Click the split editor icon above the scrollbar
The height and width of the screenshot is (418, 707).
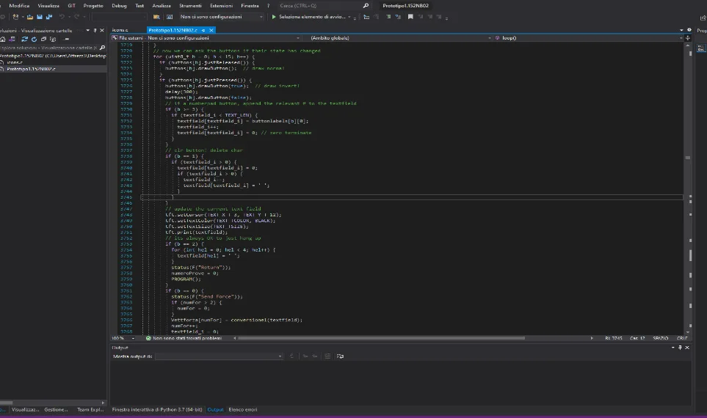689,37
